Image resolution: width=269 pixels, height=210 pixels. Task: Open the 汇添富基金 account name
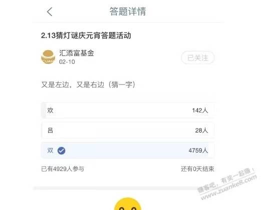[77, 53]
